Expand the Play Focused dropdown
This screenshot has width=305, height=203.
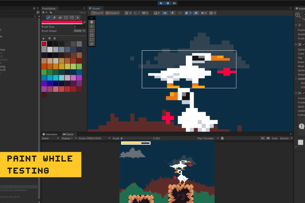pos(208,138)
